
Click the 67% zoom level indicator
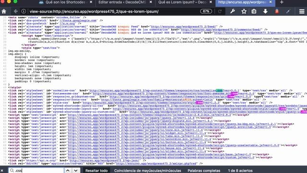[x=206, y=12]
